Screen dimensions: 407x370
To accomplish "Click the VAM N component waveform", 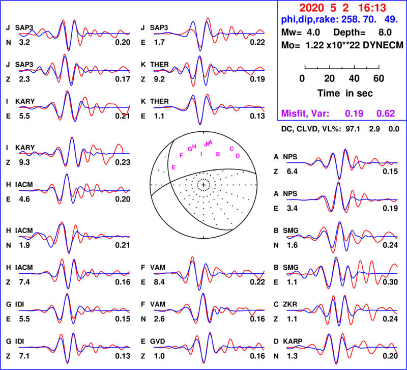I will (x=209, y=308).
